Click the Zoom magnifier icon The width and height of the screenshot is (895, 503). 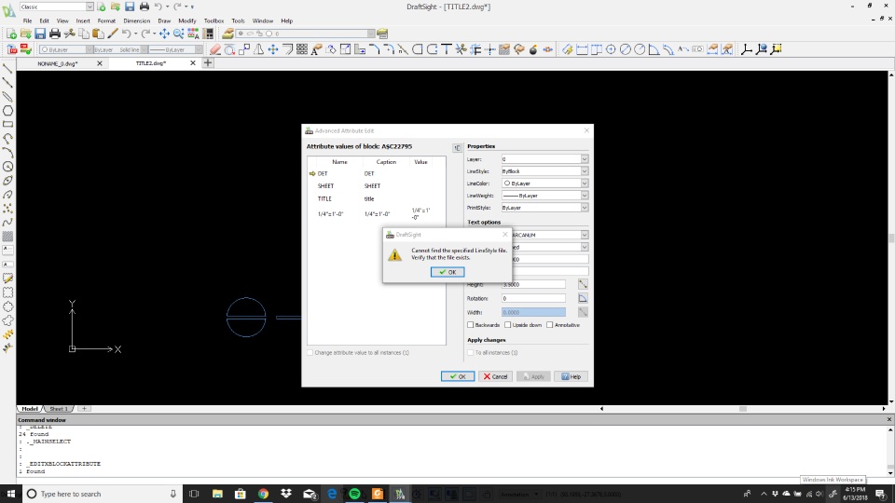179,34
